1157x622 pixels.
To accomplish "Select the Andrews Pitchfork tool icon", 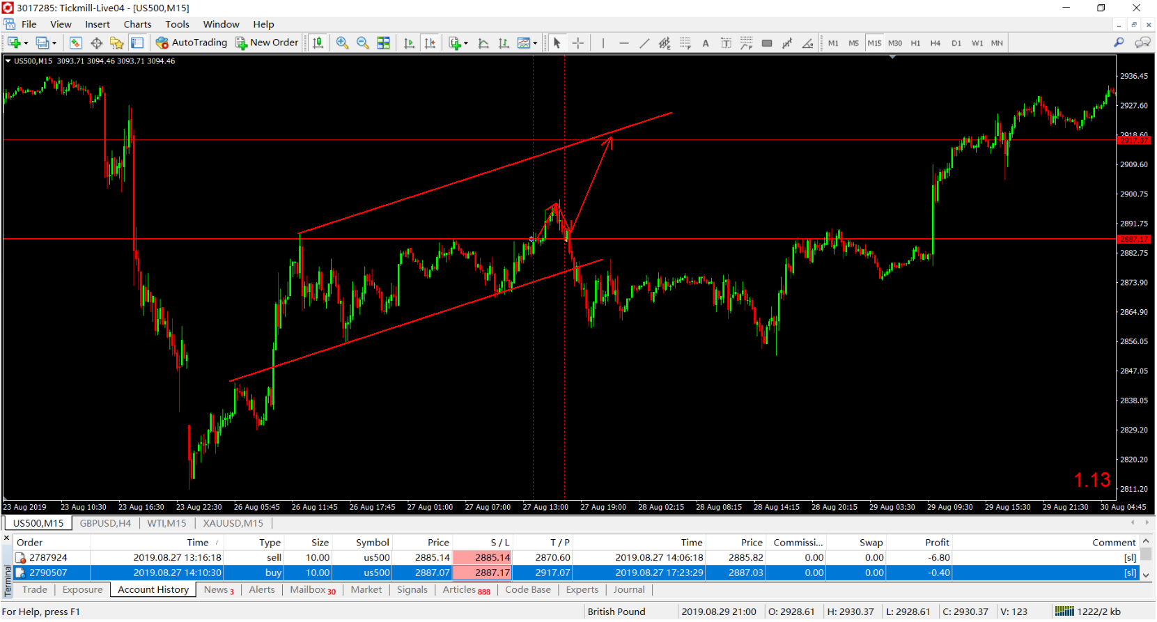I will pyautogui.click(x=787, y=43).
